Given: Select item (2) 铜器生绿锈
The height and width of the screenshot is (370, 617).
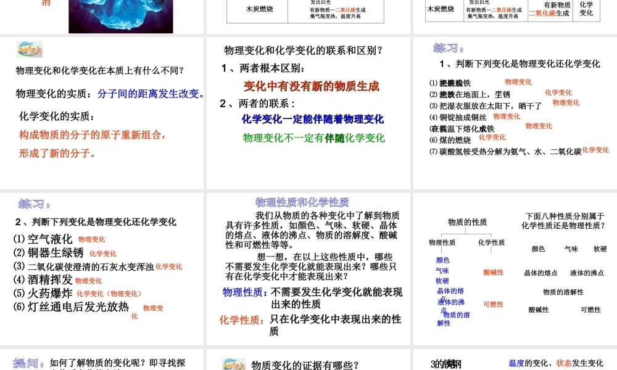Looking at the screenshot, I should click(x=48, y=253).
